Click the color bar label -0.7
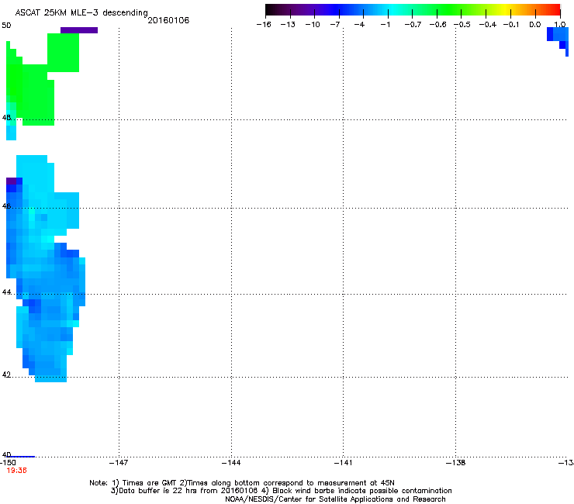This screenshot has height=504, width=574. click(x=413, y=25)
